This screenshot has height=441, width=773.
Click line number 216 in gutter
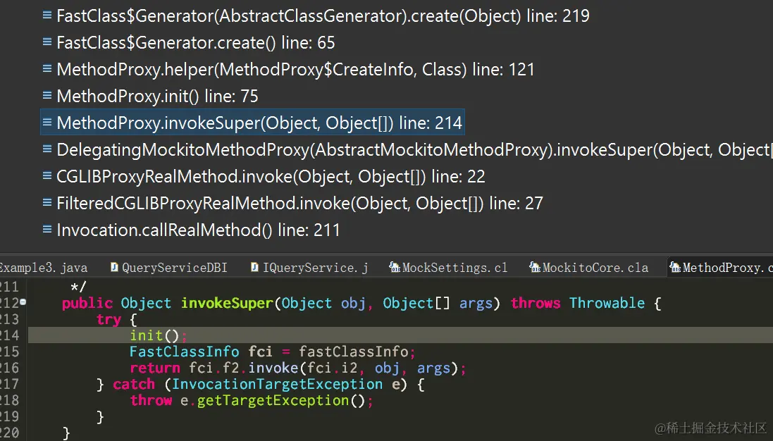9,368
